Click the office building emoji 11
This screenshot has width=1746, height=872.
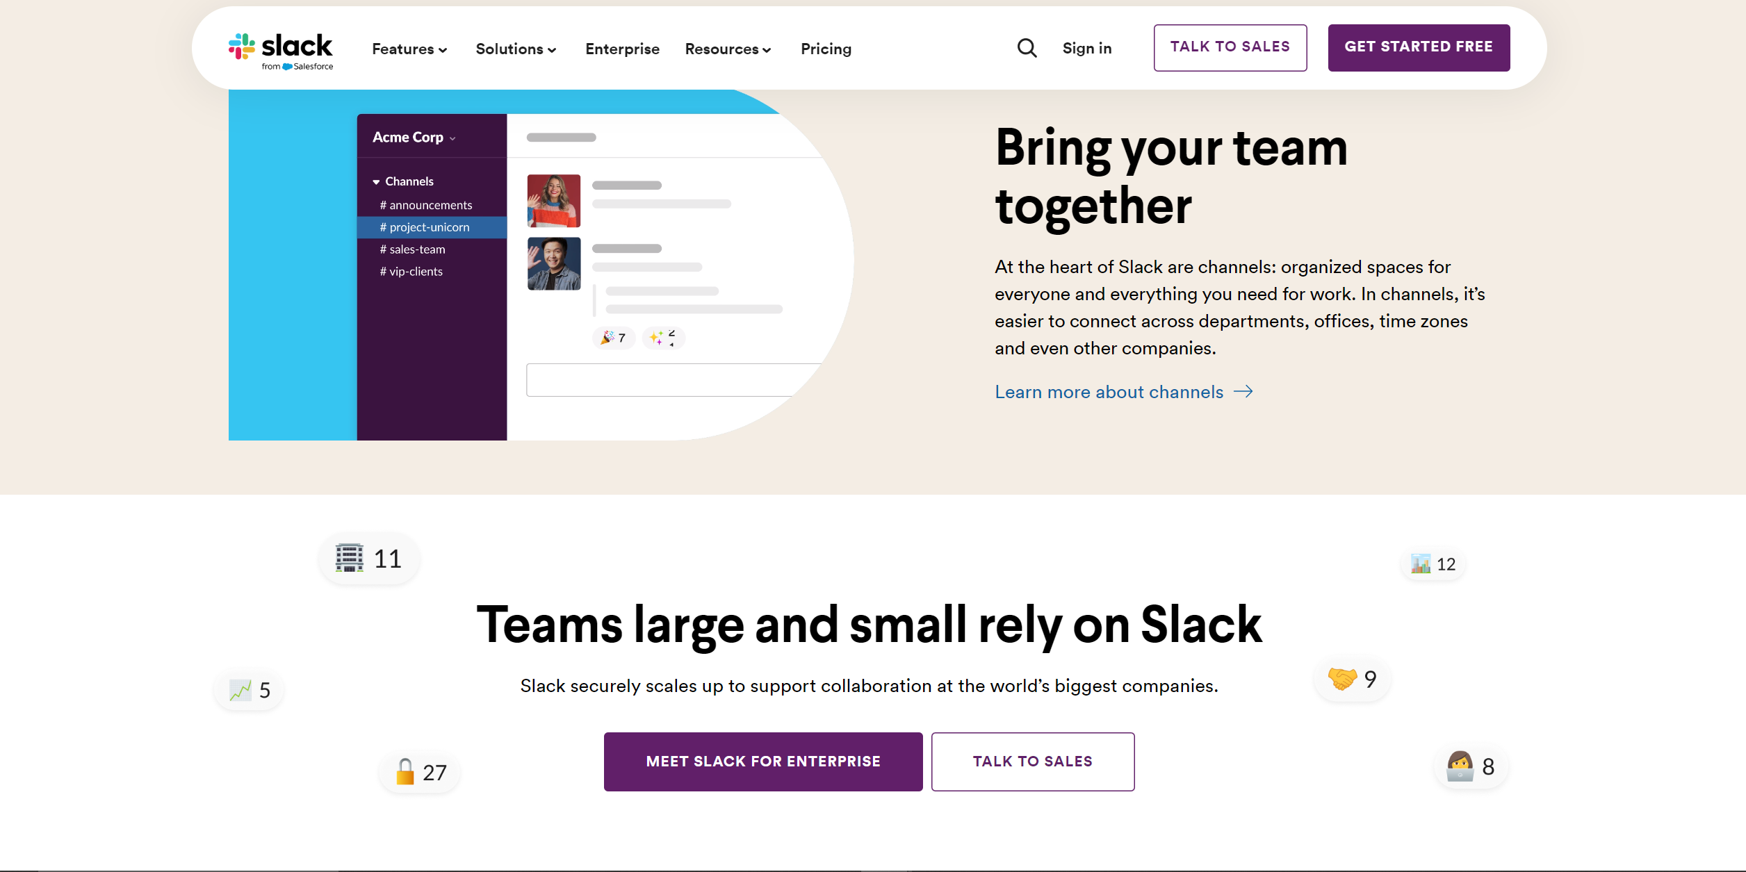click(369, 559)
